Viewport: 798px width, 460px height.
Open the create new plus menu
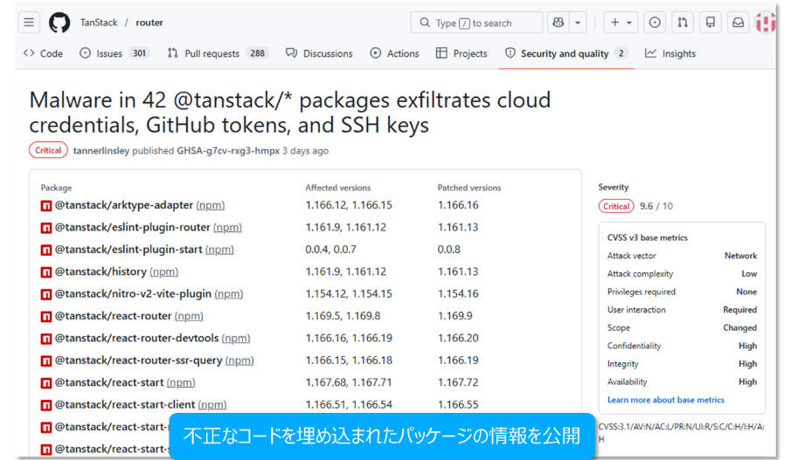tap(621, 23)
